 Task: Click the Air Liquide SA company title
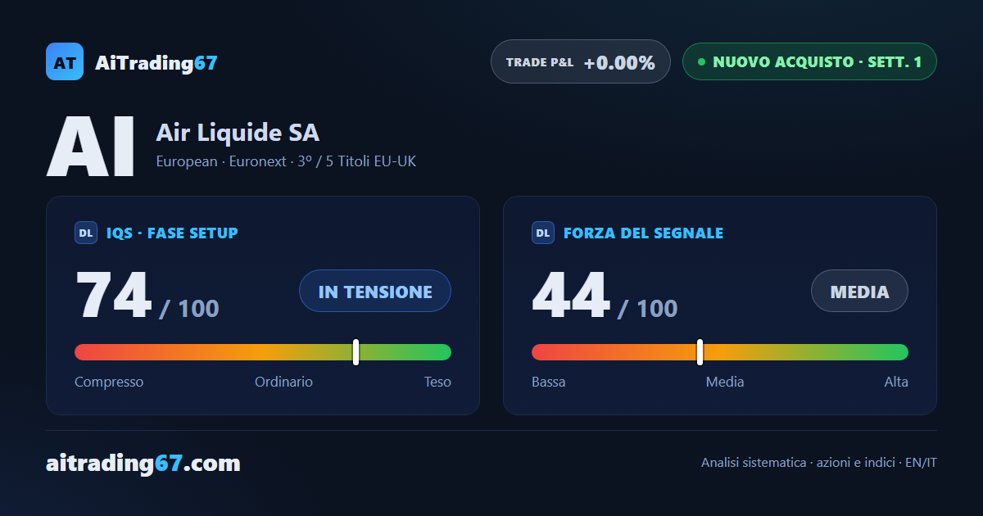238,133
